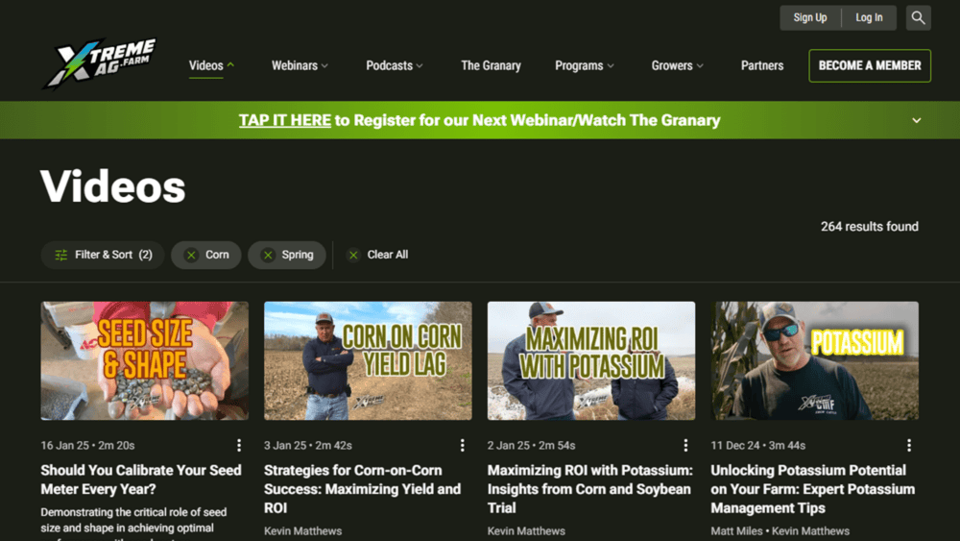The height and width of the screenshot is (541, 960).
Task: Open Maximizing ROI with Potassium thumbnail
Action: 591,360
